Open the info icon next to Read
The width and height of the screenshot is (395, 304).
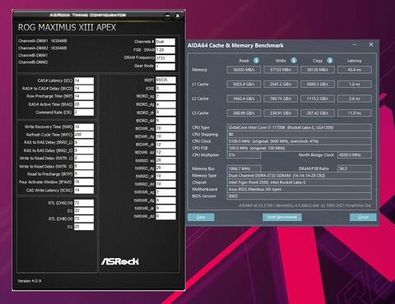tap(256, 61)
